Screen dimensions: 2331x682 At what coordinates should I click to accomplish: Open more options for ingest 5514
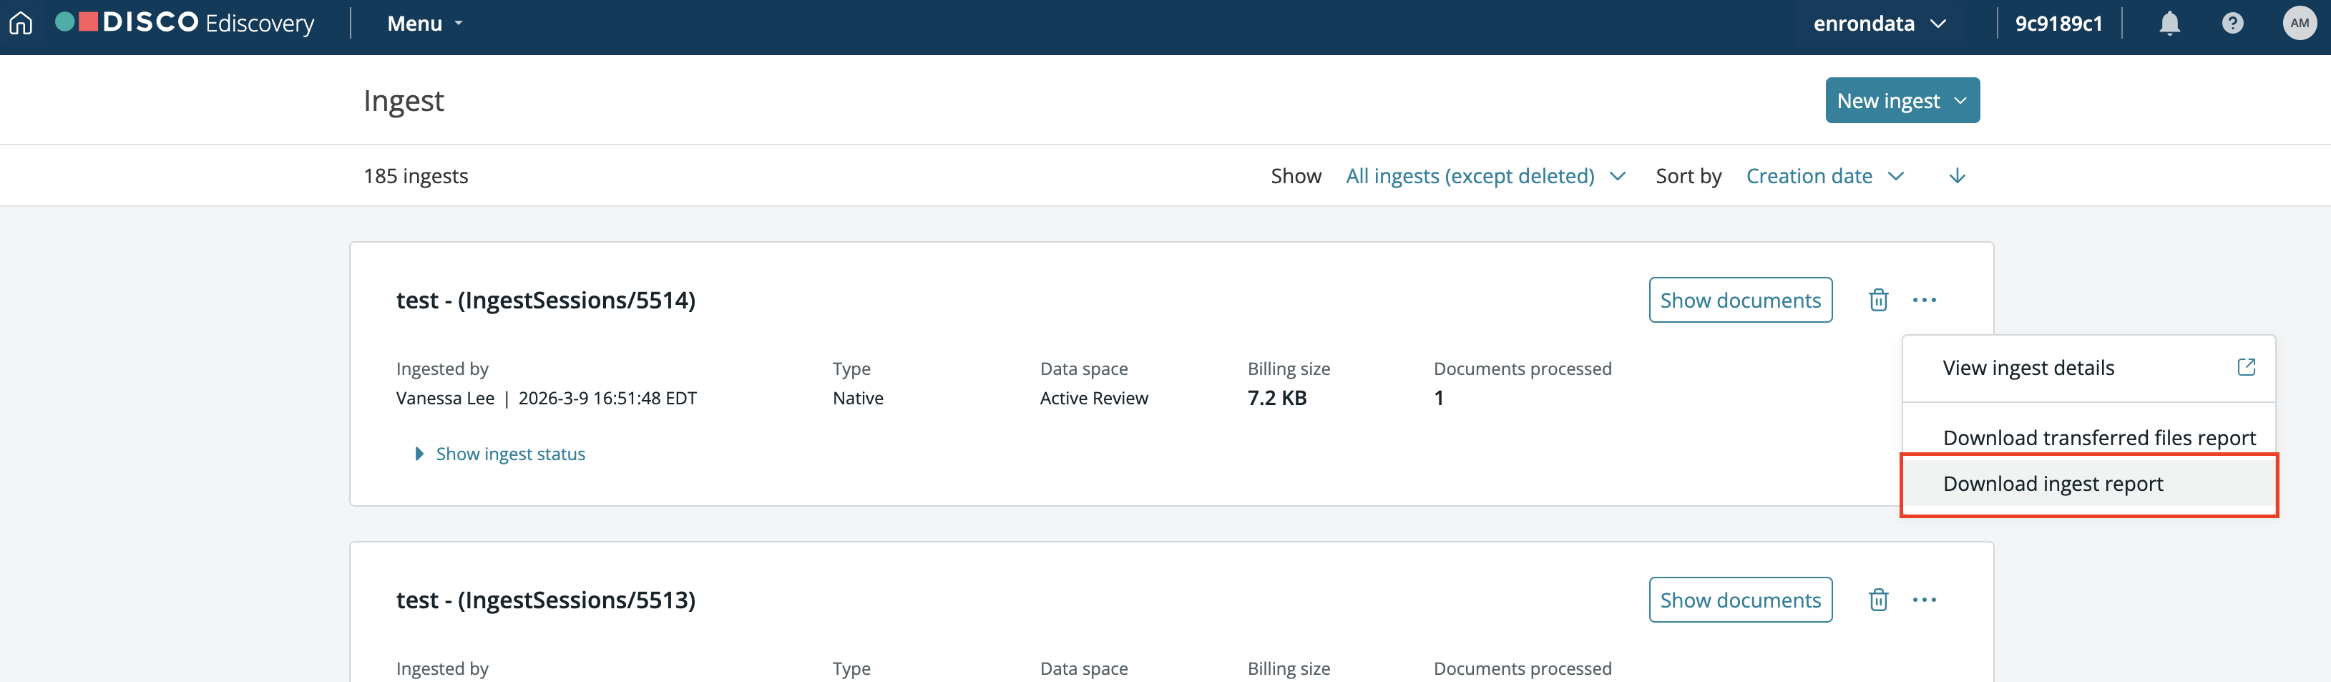[1925, 299]
